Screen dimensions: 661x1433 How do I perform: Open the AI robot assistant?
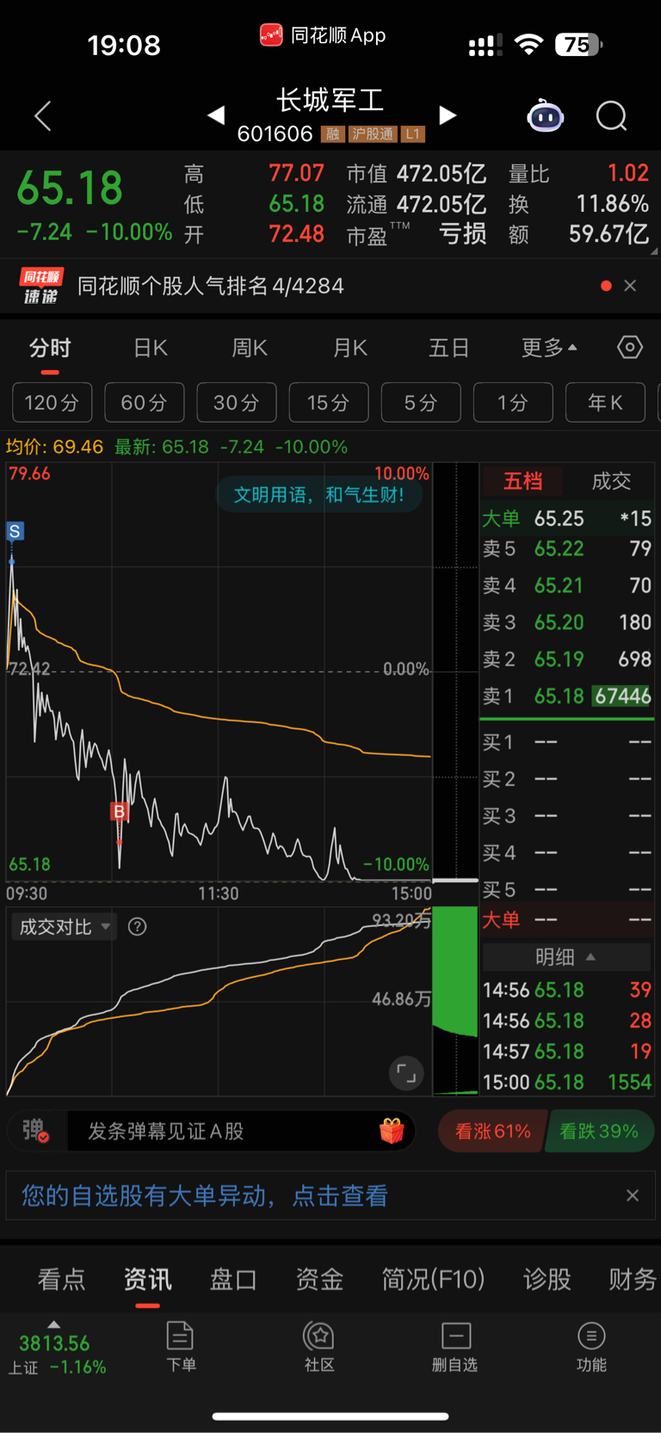click(545, 115)
